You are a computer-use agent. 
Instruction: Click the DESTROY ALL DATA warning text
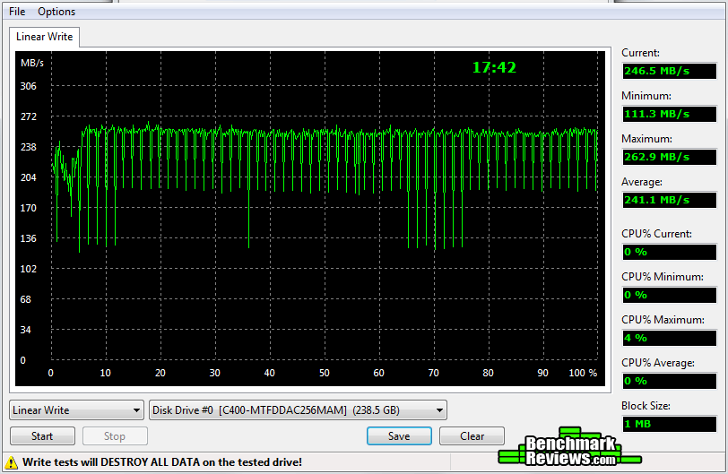[162, 462]
